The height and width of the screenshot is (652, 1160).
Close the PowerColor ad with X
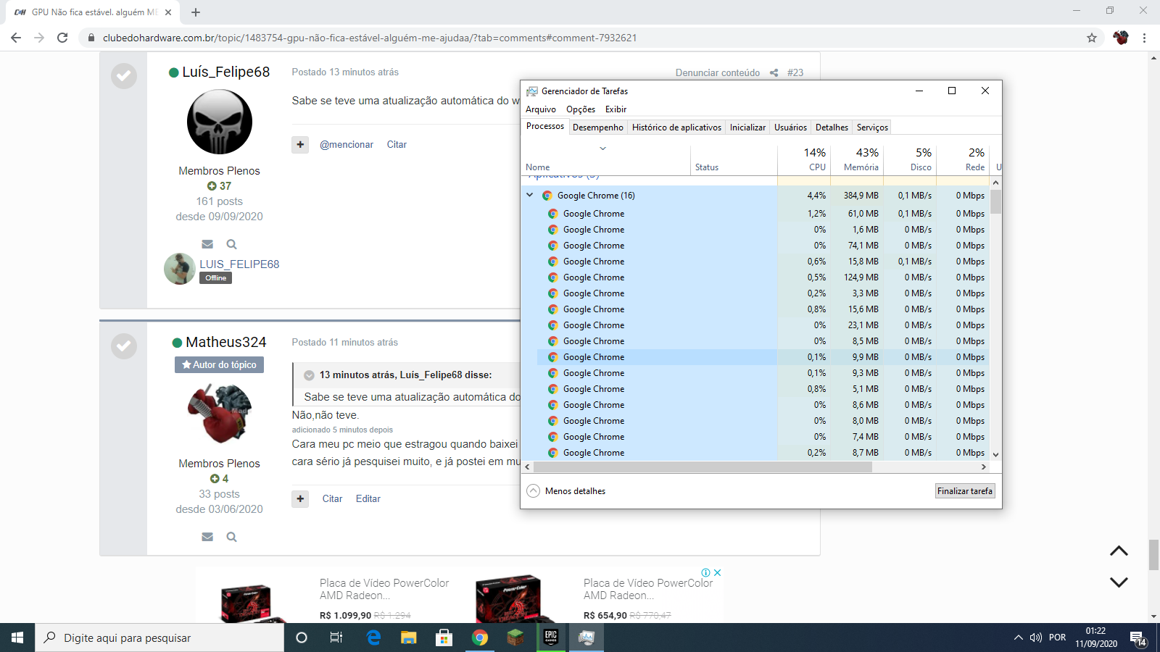coord(717,572)
